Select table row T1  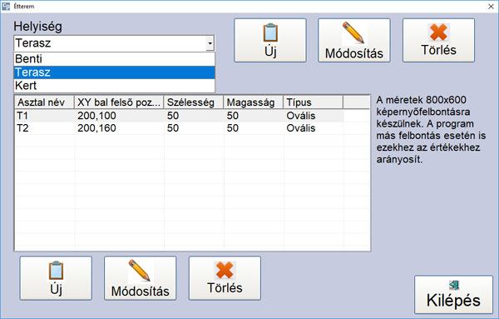180,116
